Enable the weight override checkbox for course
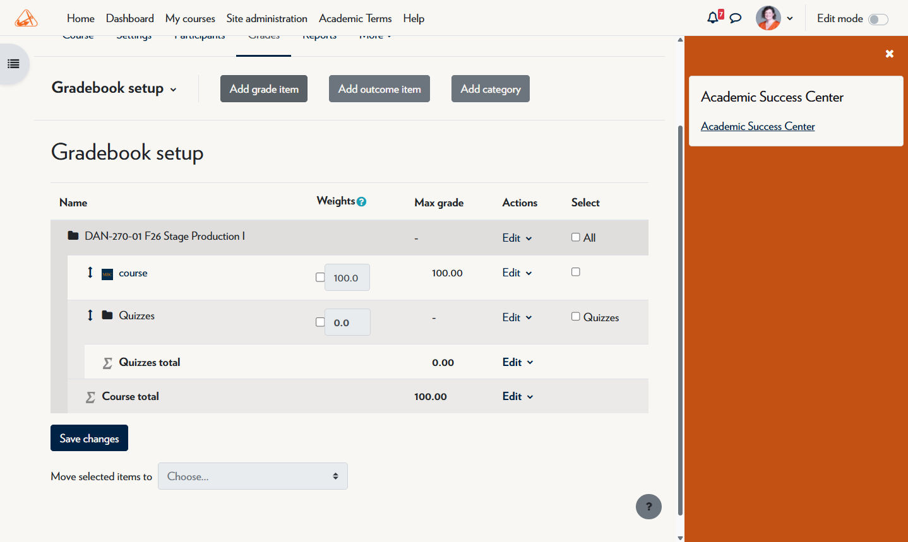The image size is (908, 542). (320, 277)
